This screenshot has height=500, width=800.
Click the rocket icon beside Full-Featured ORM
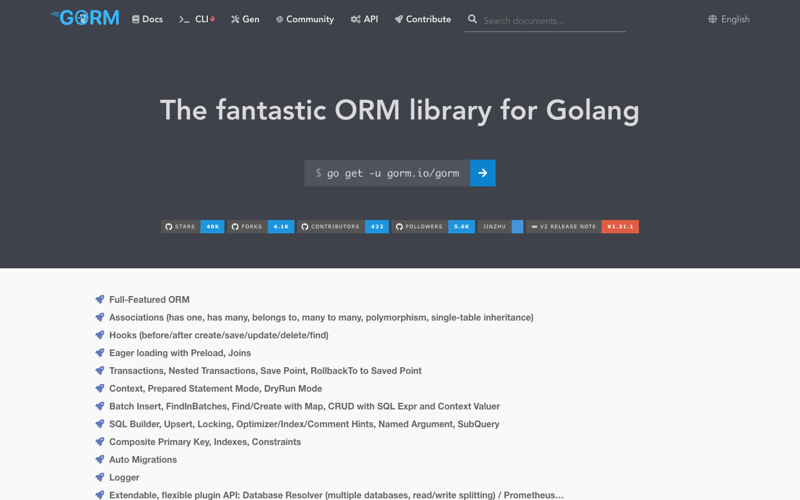point(100,299)
